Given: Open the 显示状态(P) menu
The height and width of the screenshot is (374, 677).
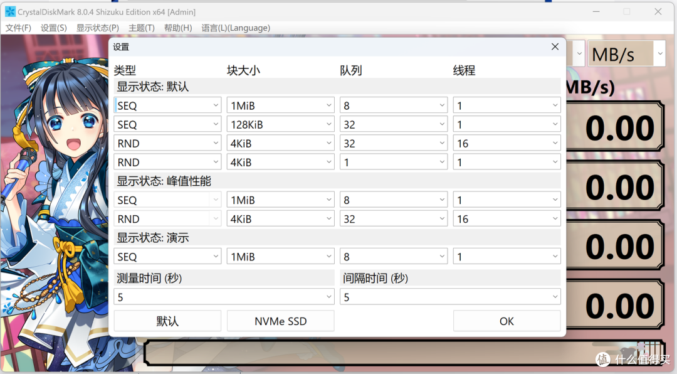Looking at the screenshot, I should tap(98, 28).
